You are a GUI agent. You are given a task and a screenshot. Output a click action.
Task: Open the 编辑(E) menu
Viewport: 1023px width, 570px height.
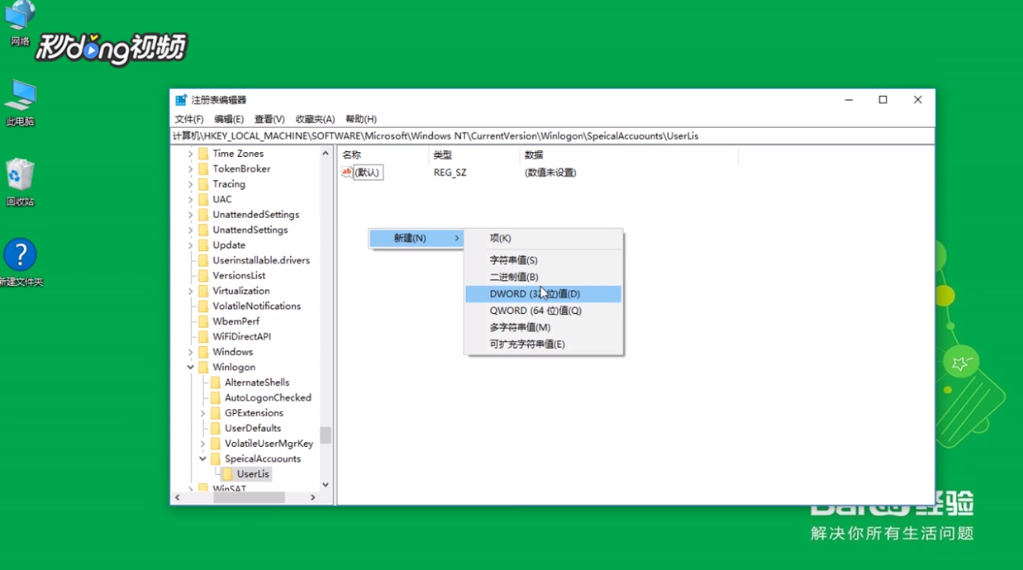click(229, 119)
